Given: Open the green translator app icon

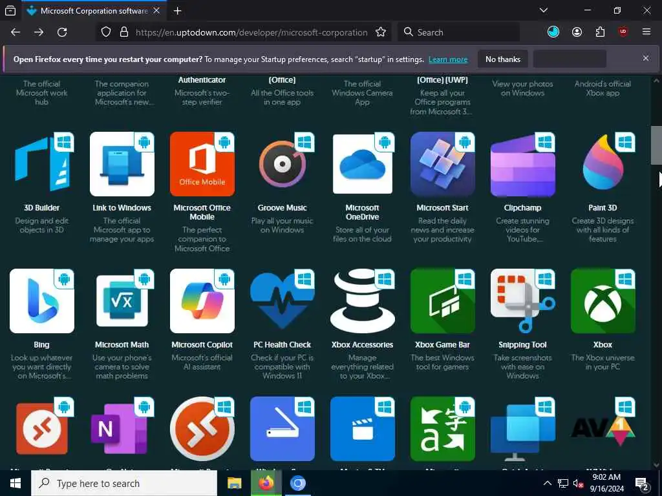Looking at the screenshot, I should (x=442, y=429).
